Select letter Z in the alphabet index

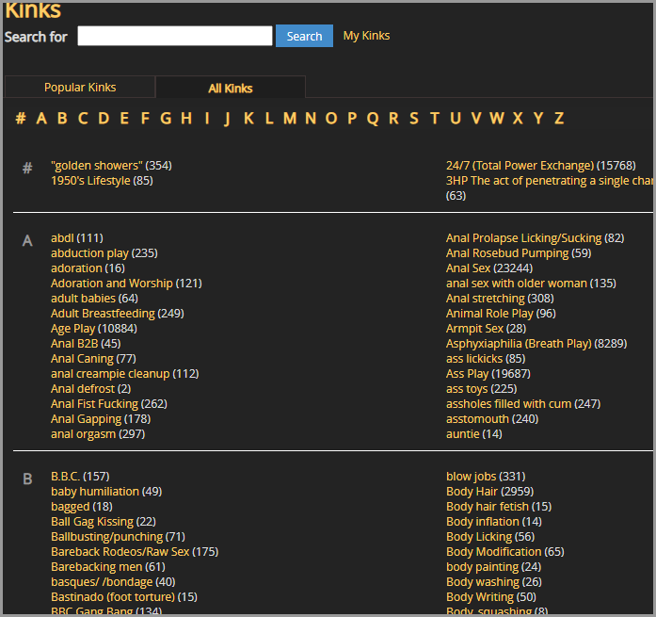point(559,118)
